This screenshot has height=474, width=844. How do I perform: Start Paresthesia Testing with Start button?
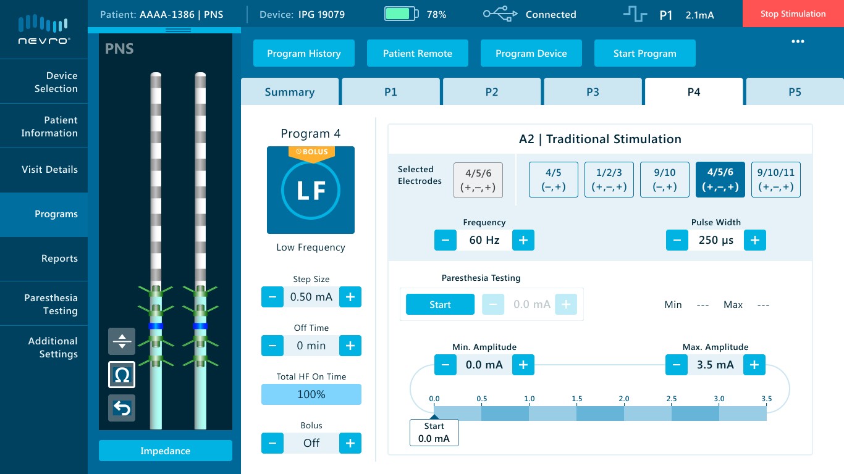440,304
